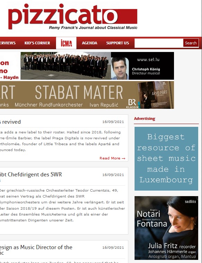This screenshot has width=202, height=263.
Task: Click the pizzicato logo at top
Action: (73, 17)
